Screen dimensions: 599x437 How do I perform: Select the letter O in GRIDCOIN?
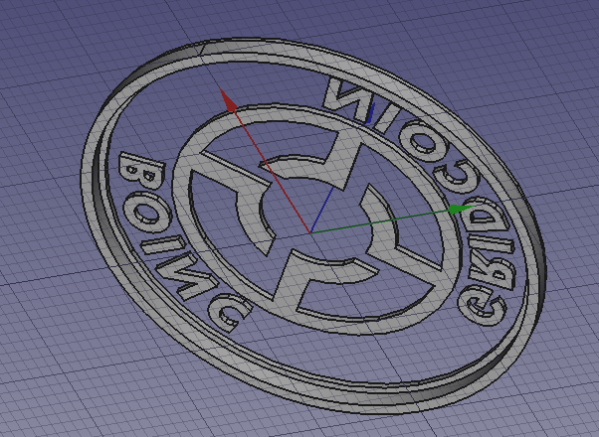(x=426, y=141)
